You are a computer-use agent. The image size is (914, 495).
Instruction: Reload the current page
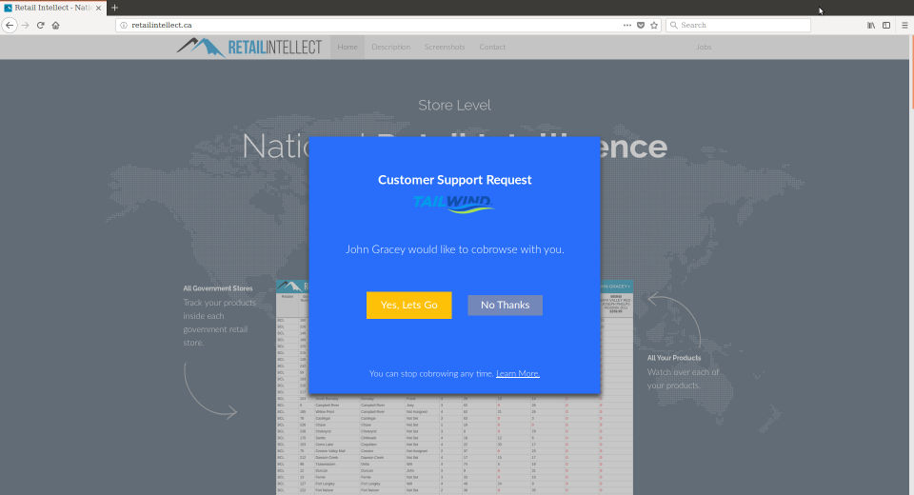pos(40,25)
